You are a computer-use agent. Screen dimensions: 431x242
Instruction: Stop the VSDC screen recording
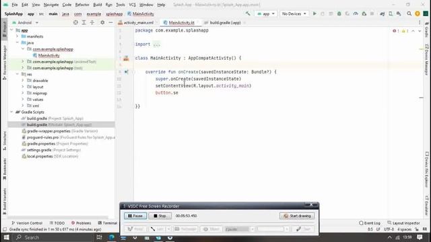click(160, 216)
